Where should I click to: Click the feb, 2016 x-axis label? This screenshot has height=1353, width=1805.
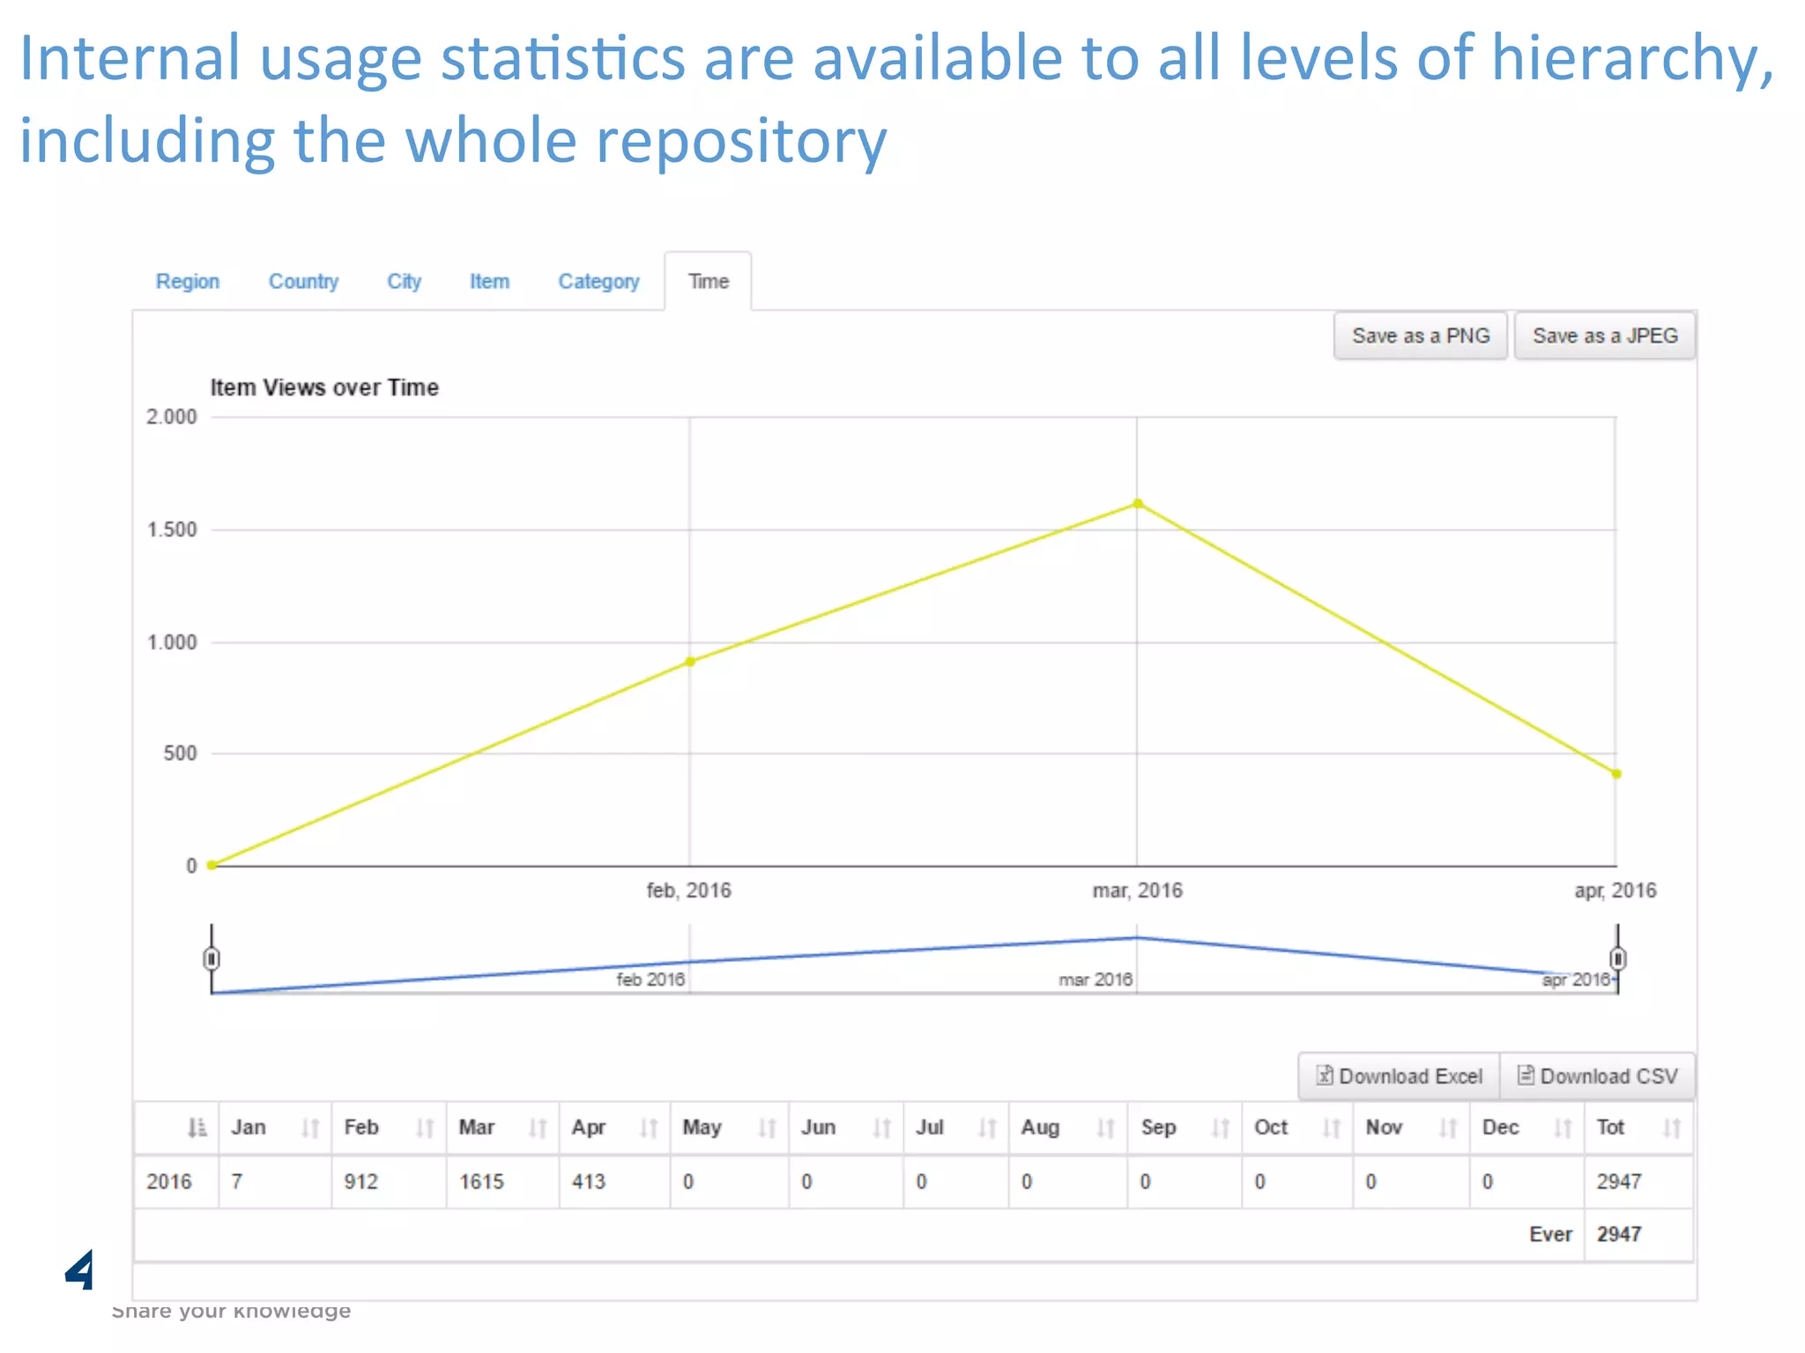[689, 891]
